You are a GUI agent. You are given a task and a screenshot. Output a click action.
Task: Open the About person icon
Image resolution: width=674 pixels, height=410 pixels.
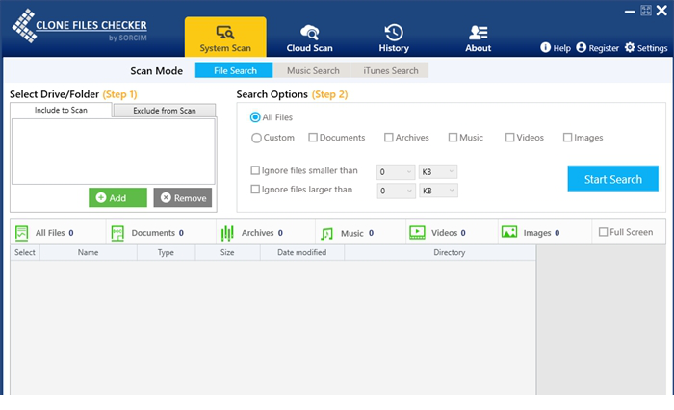click(478, 32)
